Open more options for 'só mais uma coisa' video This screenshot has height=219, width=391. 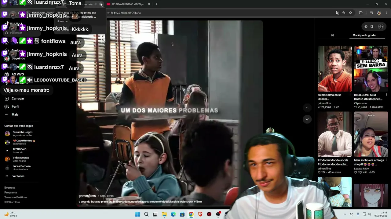350,95
